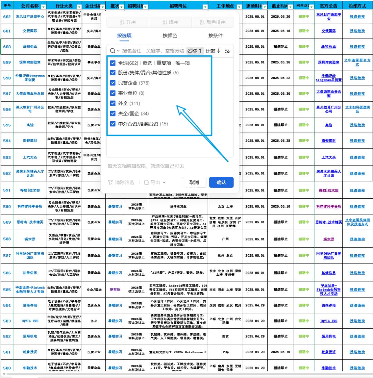Screen dimensions: 373x378
Task: Toggle 中外合资/港澳台资 (15) checkbox
Action: point(113,124)
